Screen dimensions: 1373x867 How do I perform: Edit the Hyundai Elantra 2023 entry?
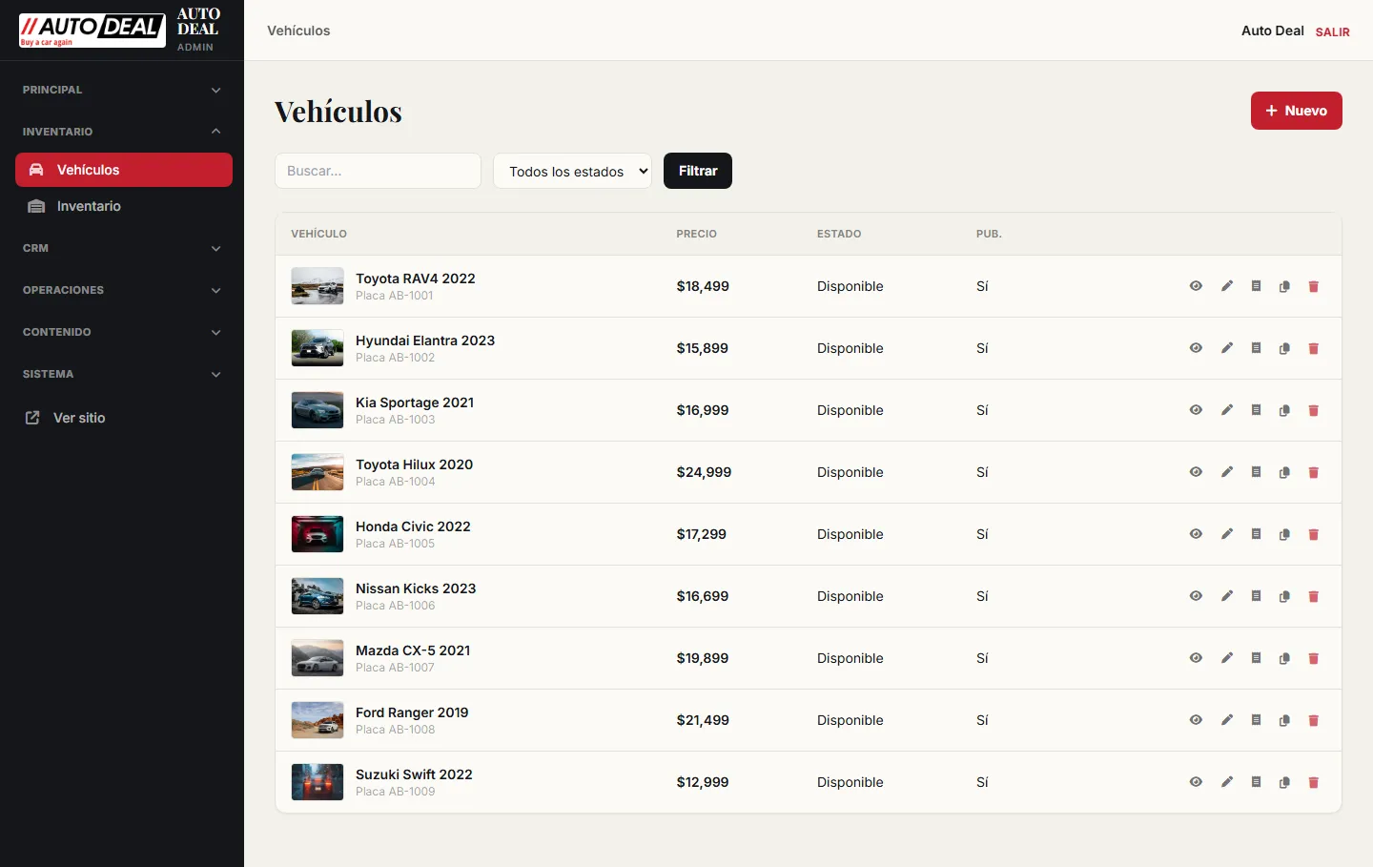coord(1227,348)
